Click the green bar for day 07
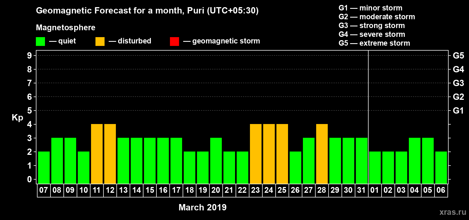Viewport: 469px width, 220px height. pyautogui.click(x=44, y=167)
